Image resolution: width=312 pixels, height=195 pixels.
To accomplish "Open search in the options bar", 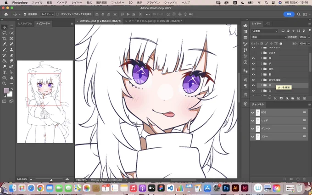I will pyautogui.click(x=299, y=14).
